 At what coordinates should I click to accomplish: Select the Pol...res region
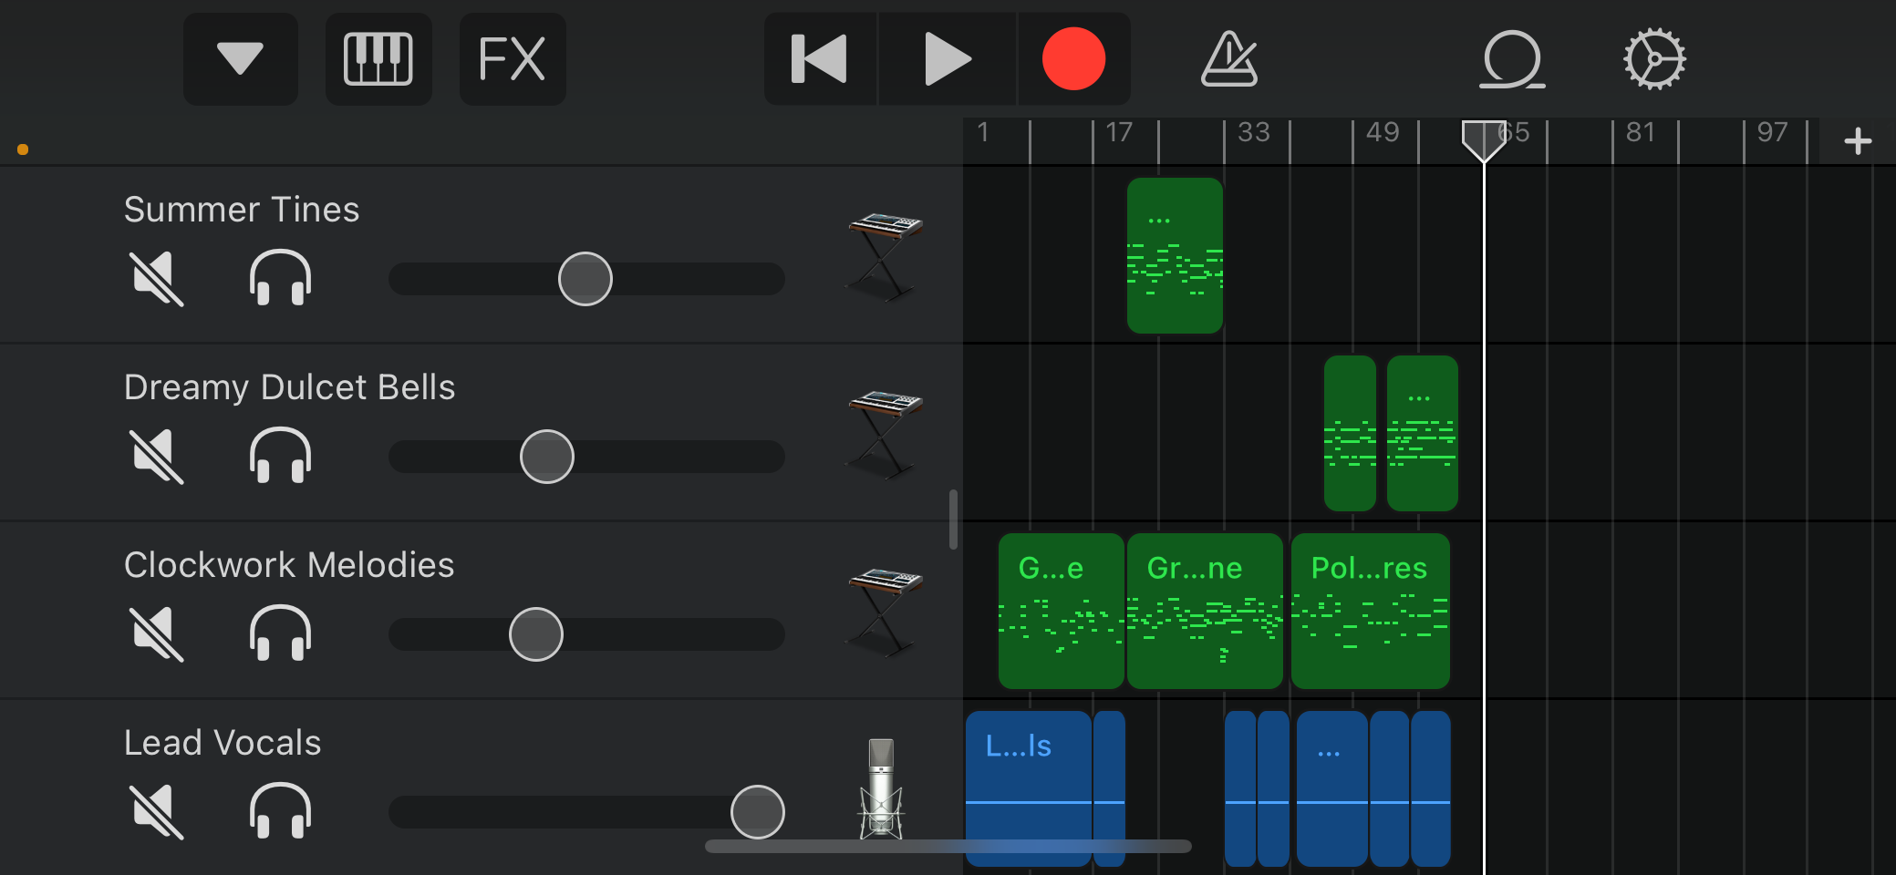coord(1370,611)
